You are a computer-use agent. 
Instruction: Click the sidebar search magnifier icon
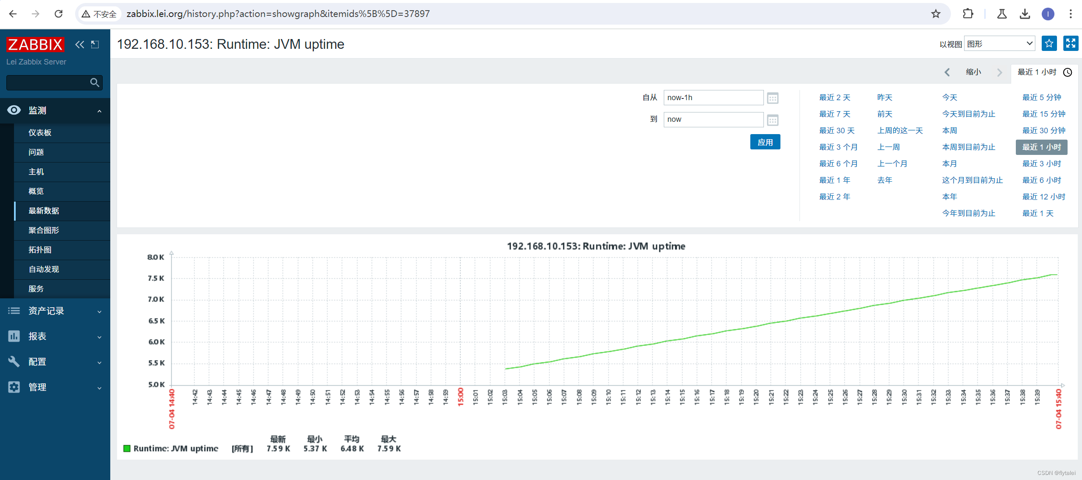tap(95, 82)
